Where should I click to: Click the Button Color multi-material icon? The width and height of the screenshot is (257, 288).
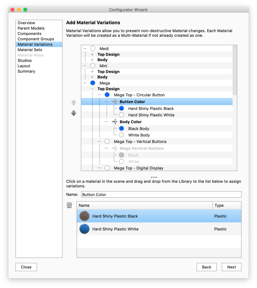pyautogui.click(x=114, y=102)
